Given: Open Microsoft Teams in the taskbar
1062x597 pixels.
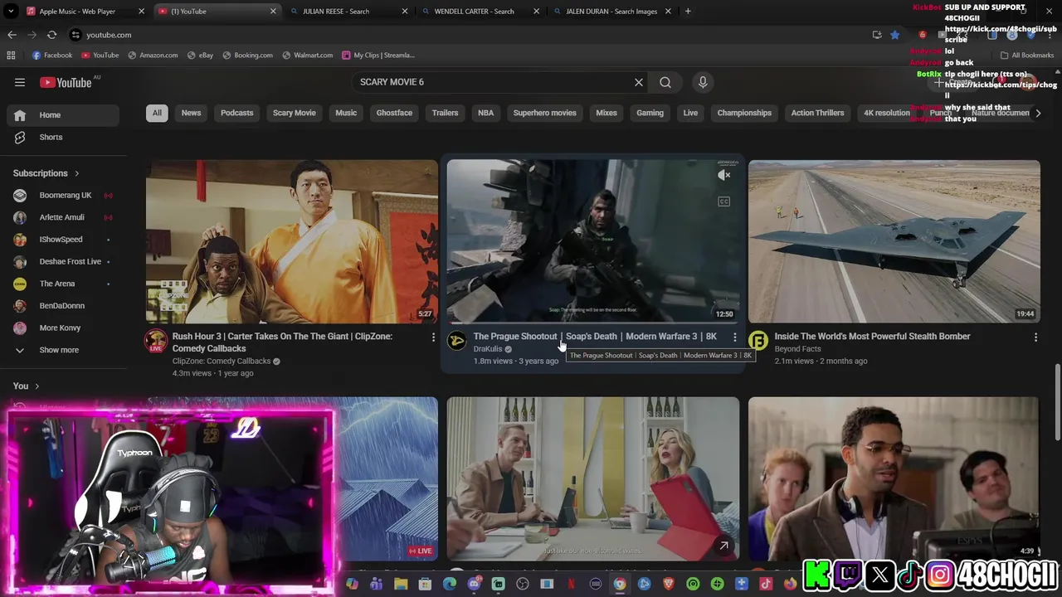Looking at the screenshot, I should (376, 585).
